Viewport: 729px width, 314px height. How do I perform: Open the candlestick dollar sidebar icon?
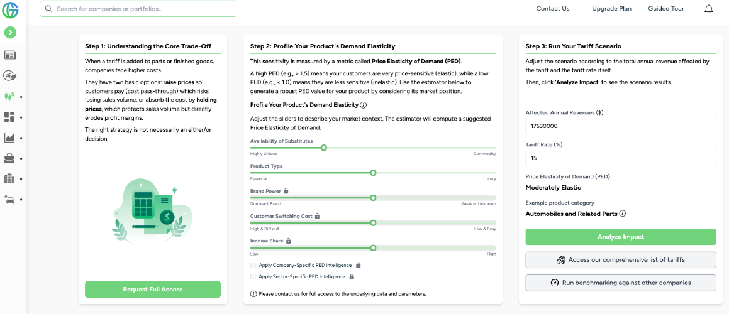coord(9,96)
